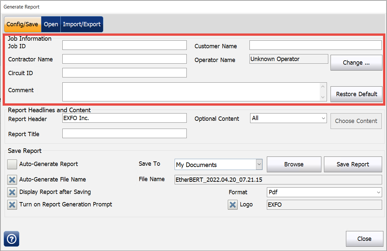Open the Optional Content dropdown
Screen dimensions: 387x251
tap(288, 118)
